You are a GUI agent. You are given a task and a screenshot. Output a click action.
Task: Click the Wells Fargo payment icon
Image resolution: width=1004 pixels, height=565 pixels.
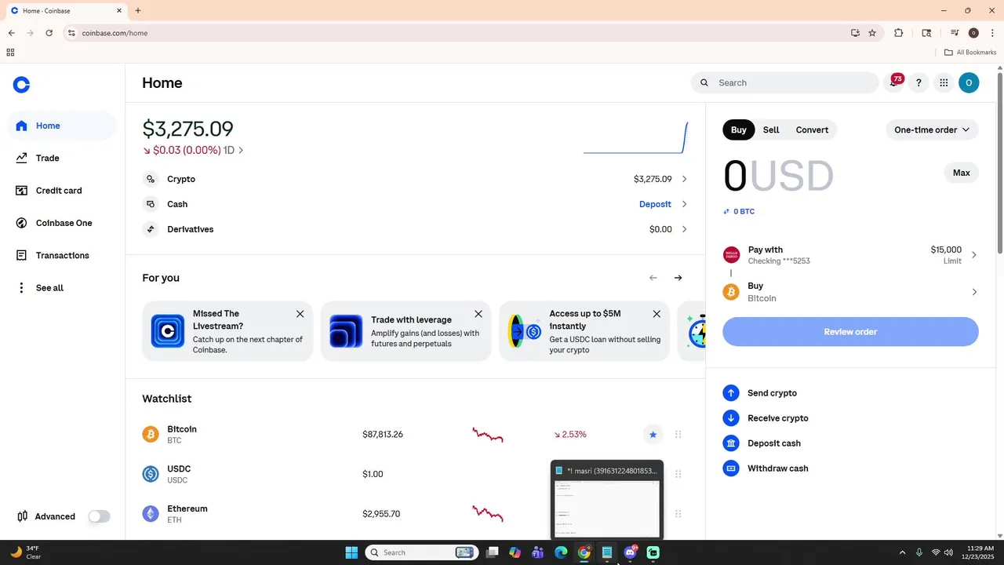point(731,255)
